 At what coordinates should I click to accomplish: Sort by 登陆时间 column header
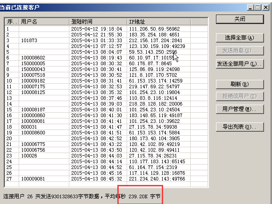pos(98,22)
